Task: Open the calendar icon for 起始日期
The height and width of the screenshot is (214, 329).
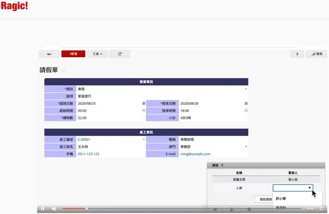Action: pyautogui.click(x=144, y=103)
